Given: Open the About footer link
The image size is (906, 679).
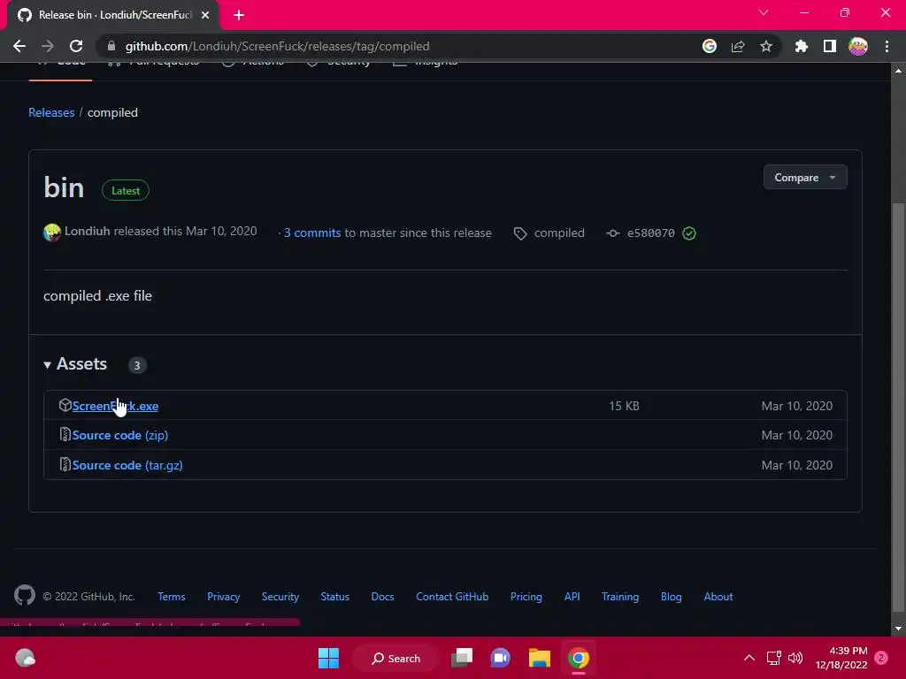Looking at the screenshot, I should click(x=718, y=597).
